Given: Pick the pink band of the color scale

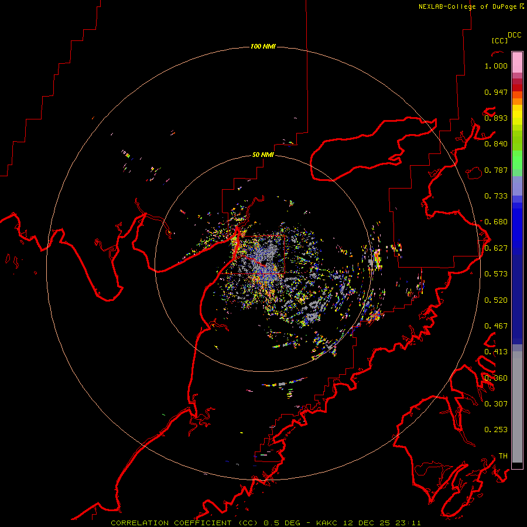Looking at the screenshot, I should (517, 63).
